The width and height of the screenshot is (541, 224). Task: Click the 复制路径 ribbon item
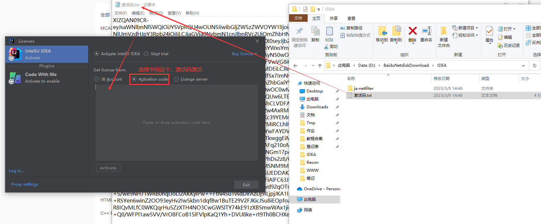click(x=351, y=28)
